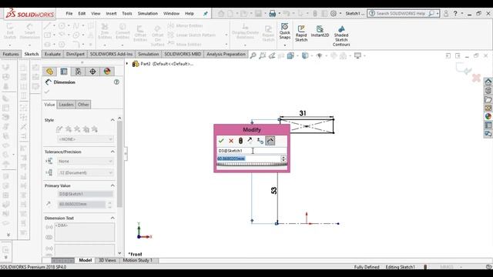Open File Explorer in task pane
This screenshot has width=493, height=277.
tap(488, 99)
